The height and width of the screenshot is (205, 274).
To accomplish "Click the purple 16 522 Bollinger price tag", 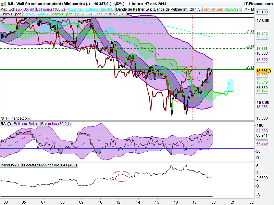I will 262,60.
